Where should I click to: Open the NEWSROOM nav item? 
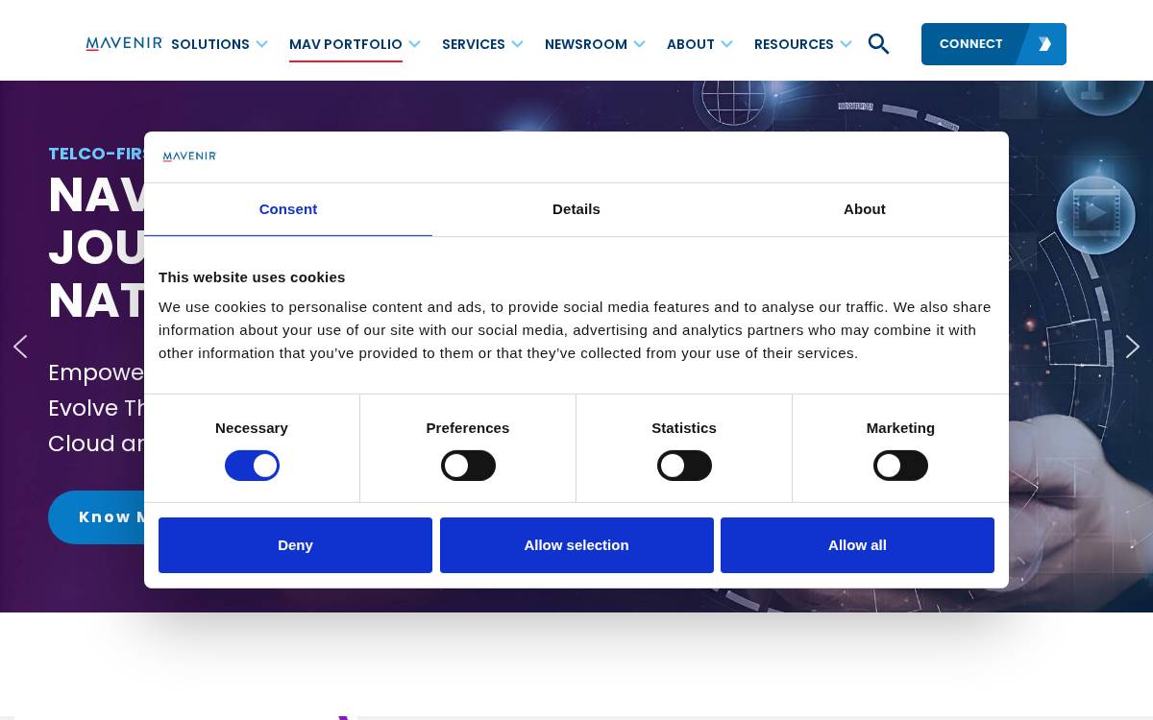586,44
